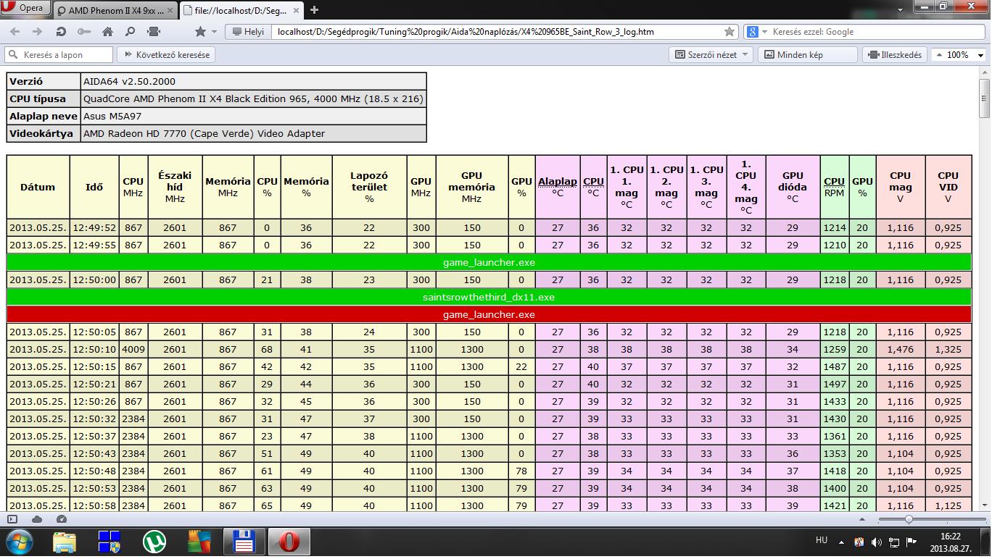Switch to the AMD Phenom II X4 9xx tab
Screen dimensions: 992x559
pyautogui.click(x=114, y=11)
